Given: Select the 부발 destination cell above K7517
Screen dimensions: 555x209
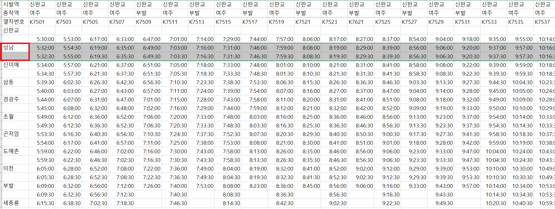Looking at the screenshot, I should click(x=254, y=13).
